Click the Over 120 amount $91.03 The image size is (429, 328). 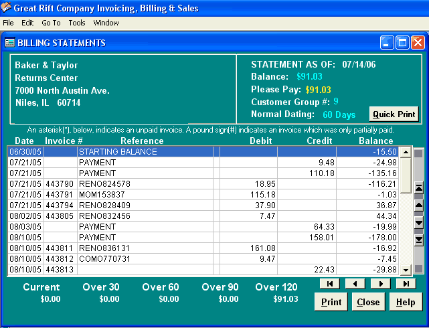[286, 299]
